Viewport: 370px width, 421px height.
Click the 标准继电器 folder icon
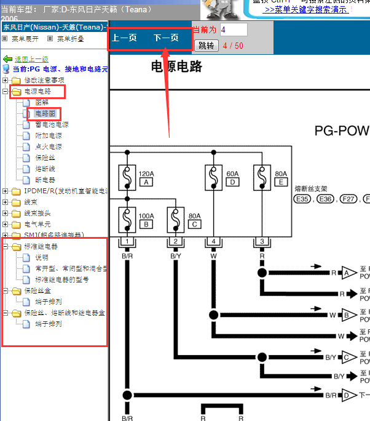16,247
